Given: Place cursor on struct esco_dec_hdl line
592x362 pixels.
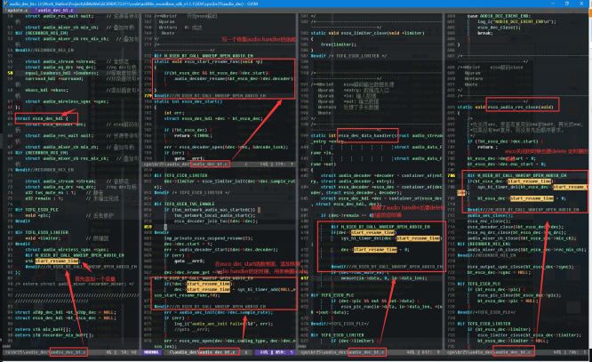Looking at the screenshot, I should 42,118.
